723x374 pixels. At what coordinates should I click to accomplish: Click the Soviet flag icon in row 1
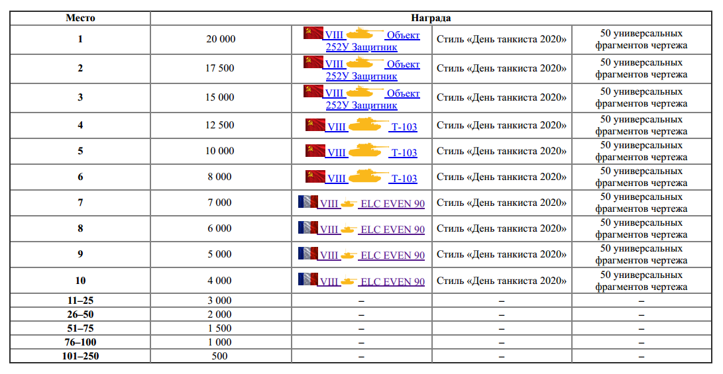point(313,32)
